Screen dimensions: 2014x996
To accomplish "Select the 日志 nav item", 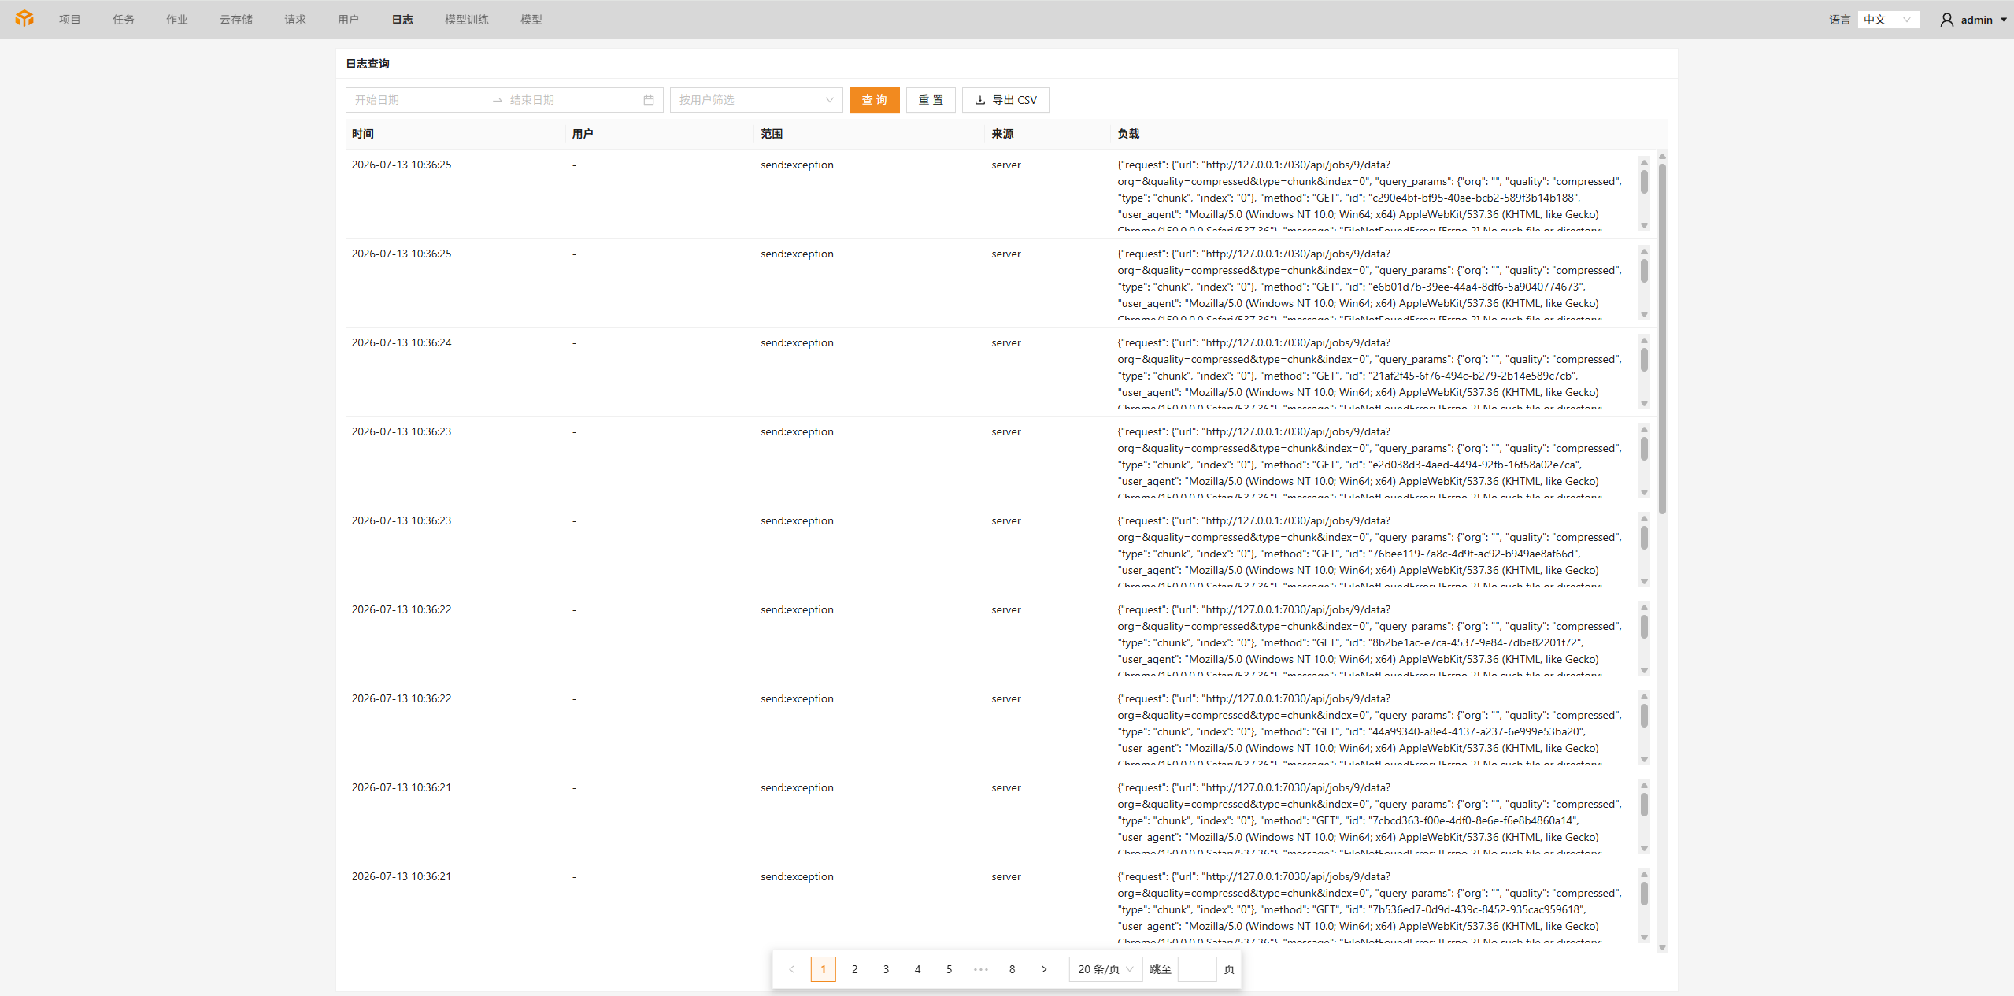I will [402, 20].
